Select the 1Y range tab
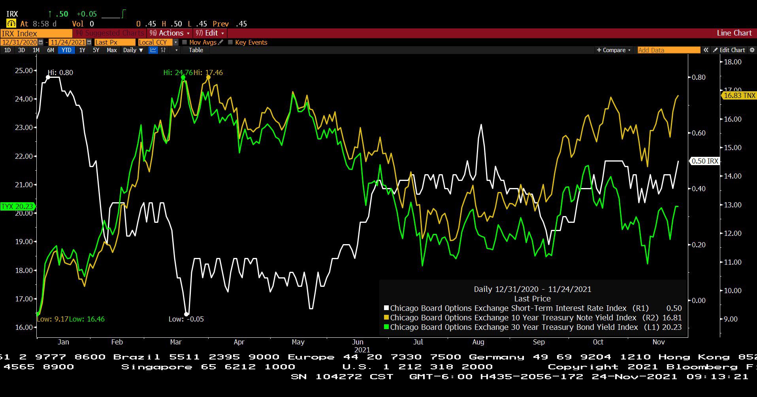The image size is (757, 397). coord(82,50)
